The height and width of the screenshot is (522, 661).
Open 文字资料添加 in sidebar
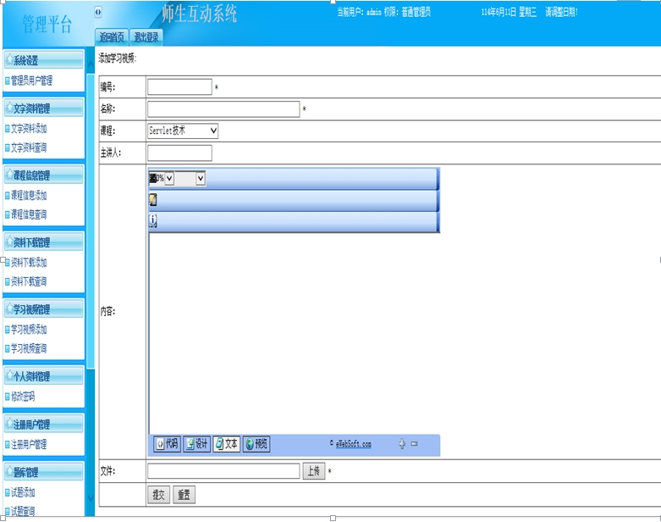29,128
